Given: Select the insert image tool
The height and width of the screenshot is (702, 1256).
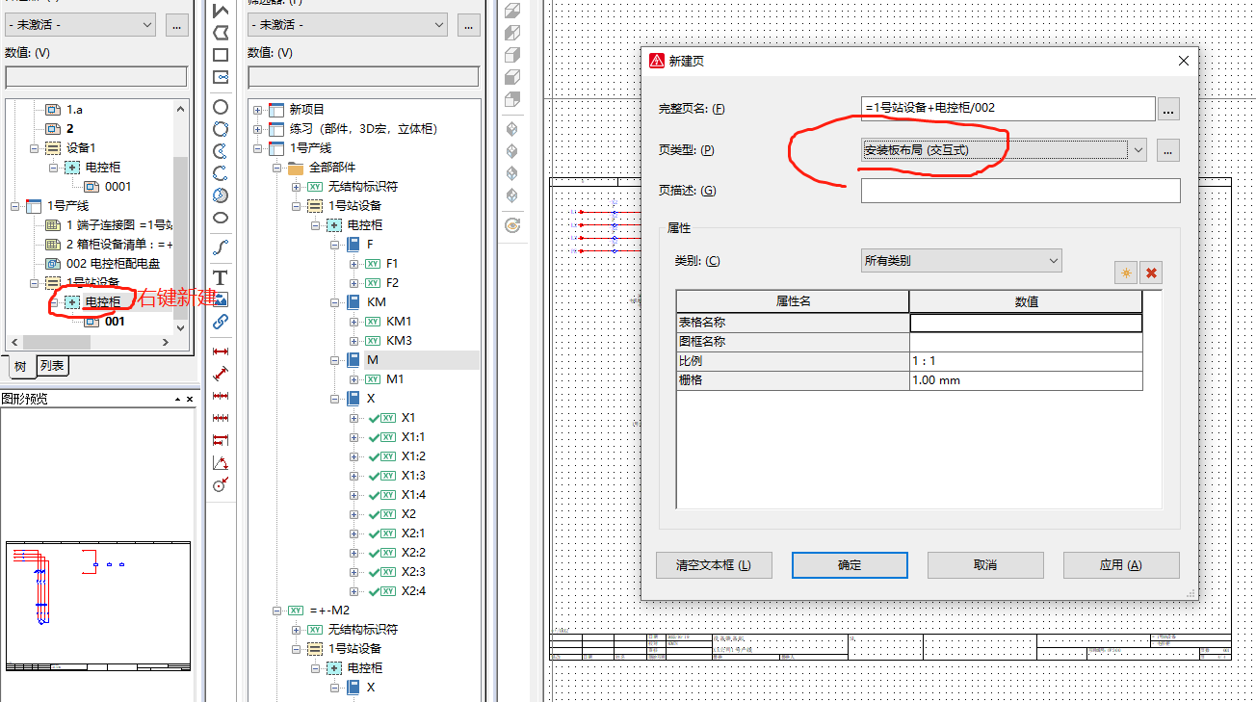Looking at the screenshot, I should (x=221, y=299).
